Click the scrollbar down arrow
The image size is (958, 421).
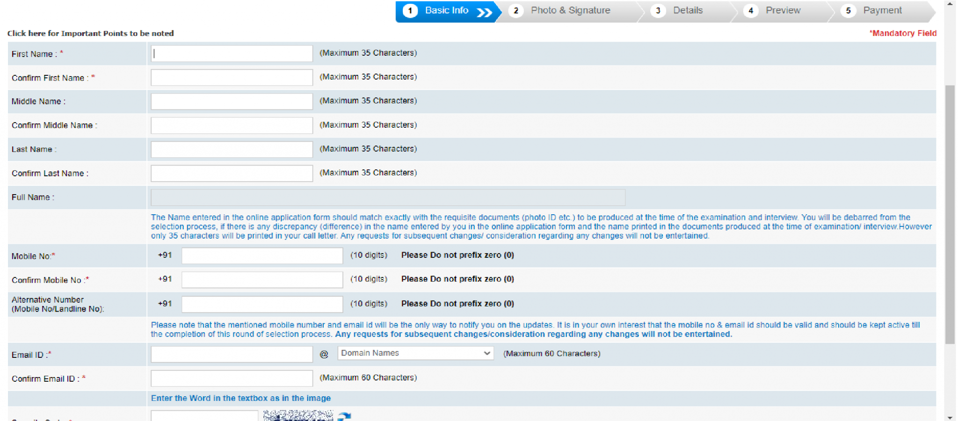click(950, 417)
